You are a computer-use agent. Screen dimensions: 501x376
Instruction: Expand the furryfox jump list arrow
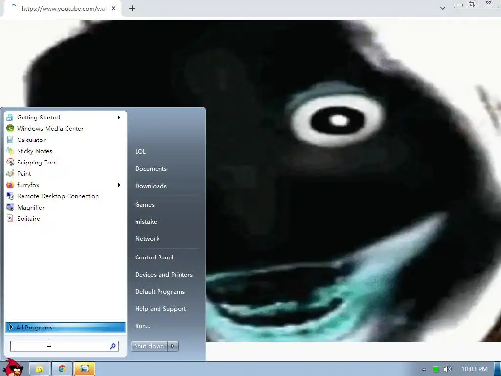(119, 185)
